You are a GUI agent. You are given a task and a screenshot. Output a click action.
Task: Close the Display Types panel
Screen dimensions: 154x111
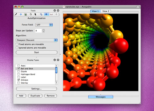point(58,60)
